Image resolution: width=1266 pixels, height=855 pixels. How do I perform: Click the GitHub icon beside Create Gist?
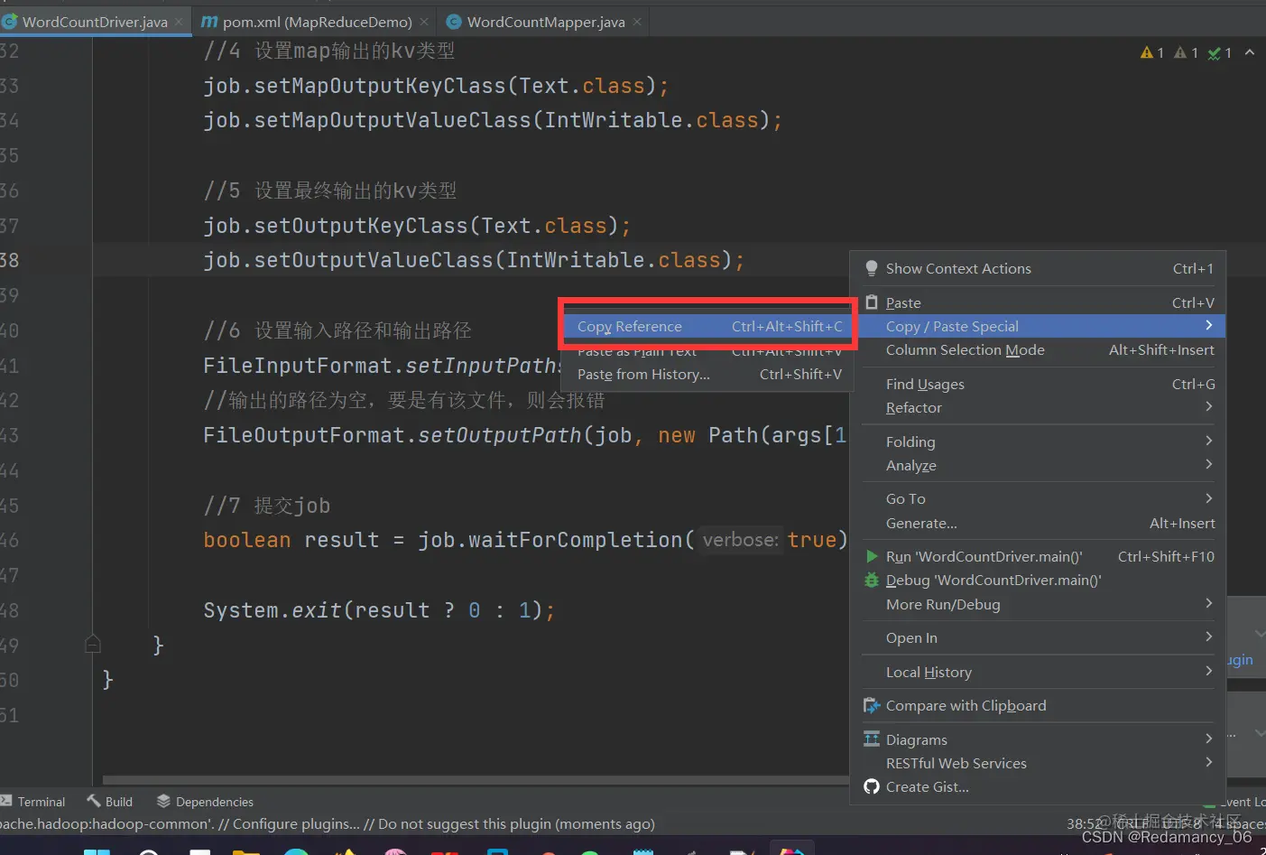(872, 786)
